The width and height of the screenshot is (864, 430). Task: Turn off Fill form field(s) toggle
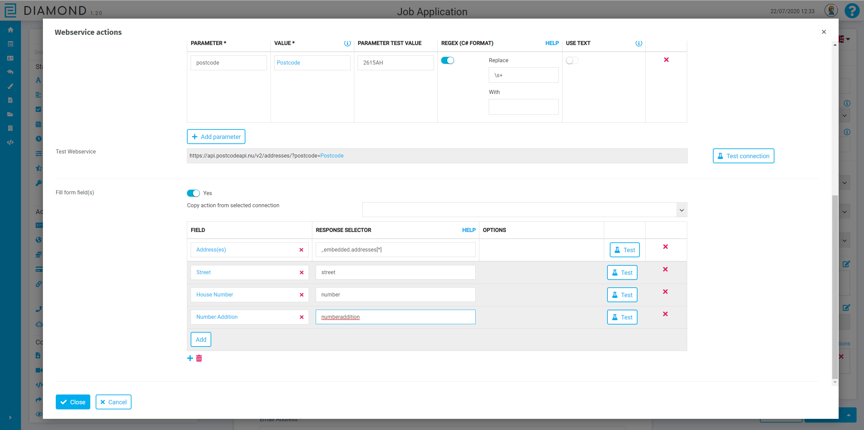(193, 193)
